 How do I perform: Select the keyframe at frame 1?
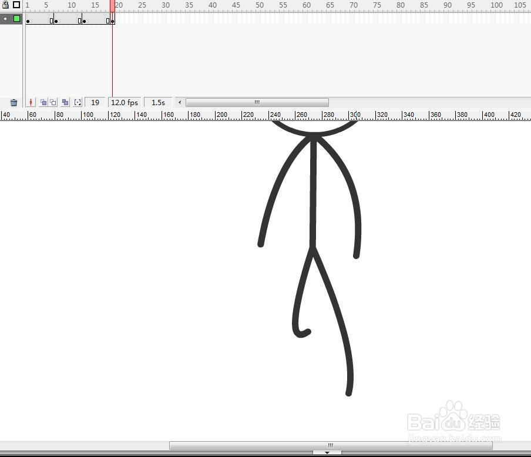pyautogui.click(x=28, y=21)
